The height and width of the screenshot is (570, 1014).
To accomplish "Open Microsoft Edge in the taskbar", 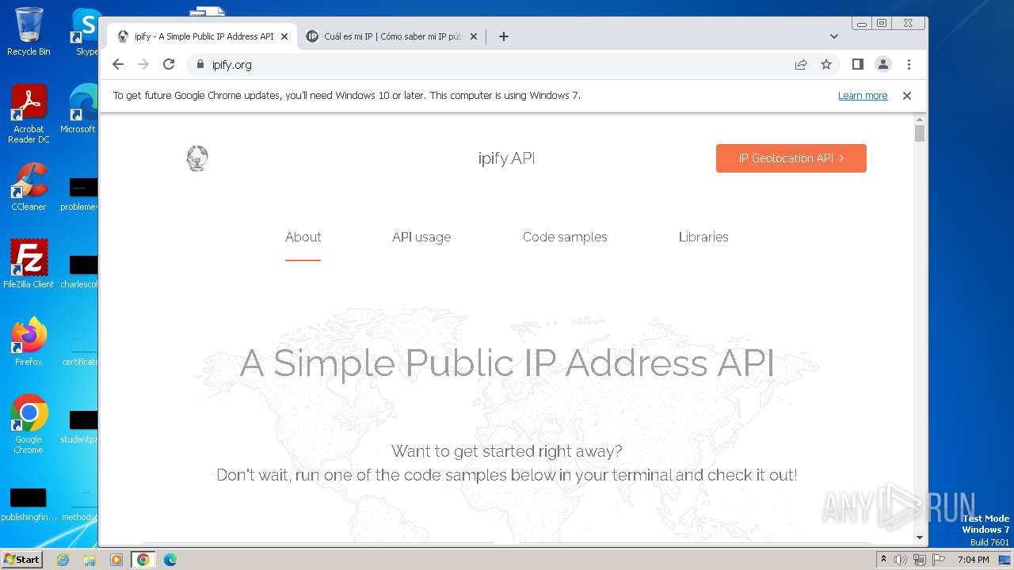I will click(170, 560).
